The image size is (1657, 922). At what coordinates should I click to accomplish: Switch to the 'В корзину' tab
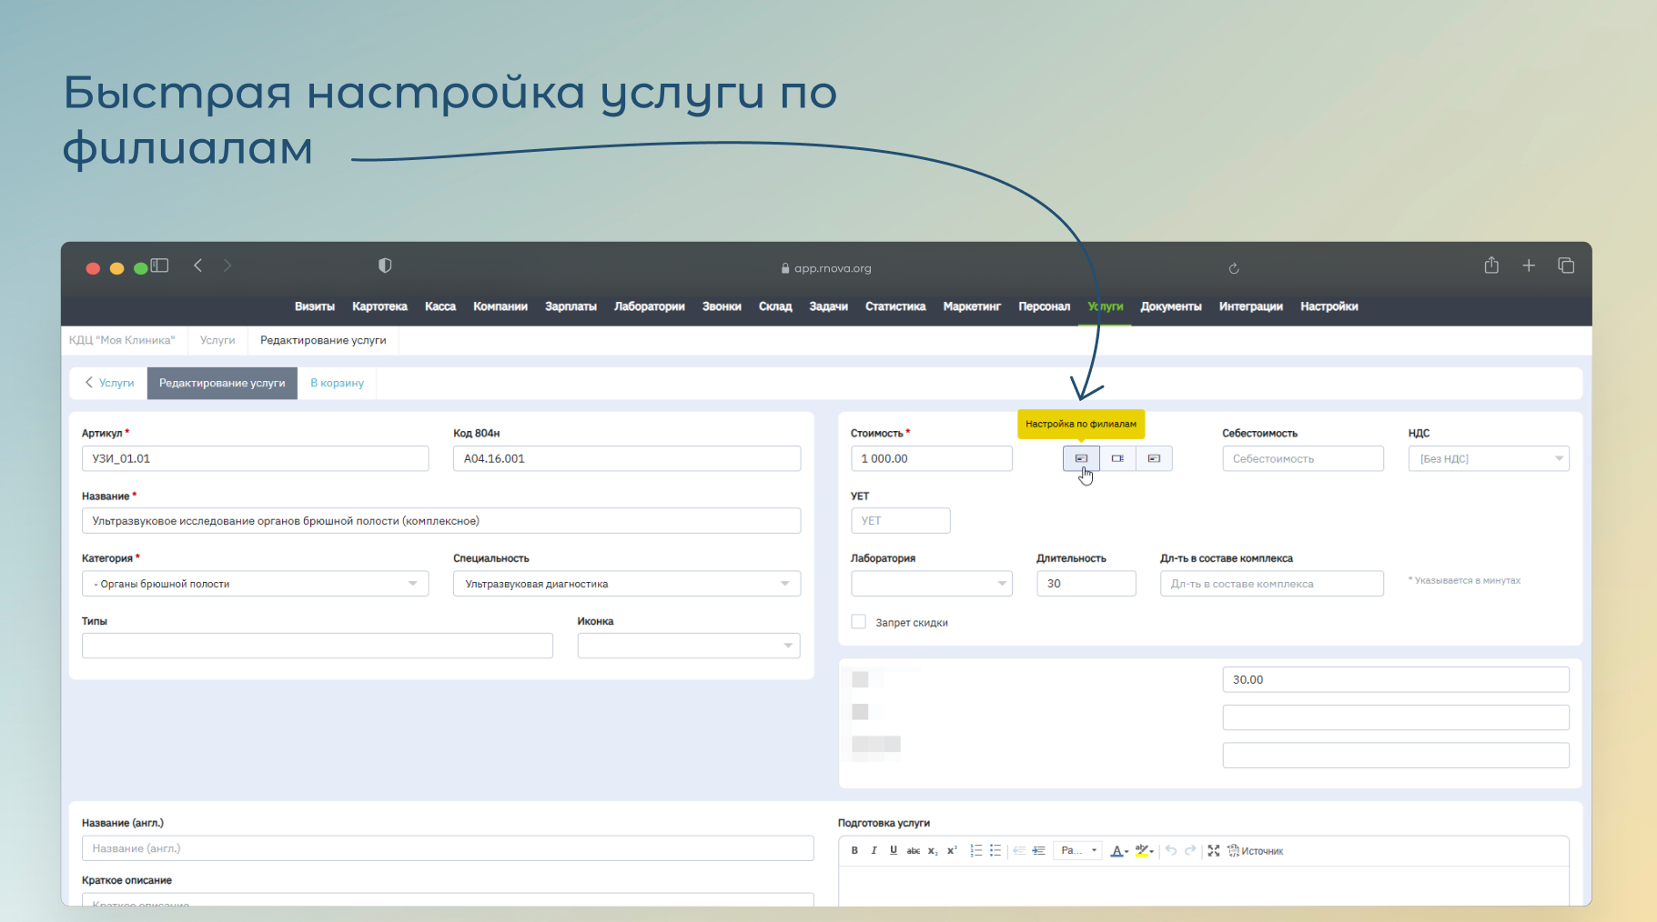tap(337, 383)
